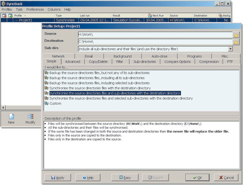This screenshot has height=185, width=243.
Task: Click the 'Simulation Succes...' result cell
Action: point(128,20)
